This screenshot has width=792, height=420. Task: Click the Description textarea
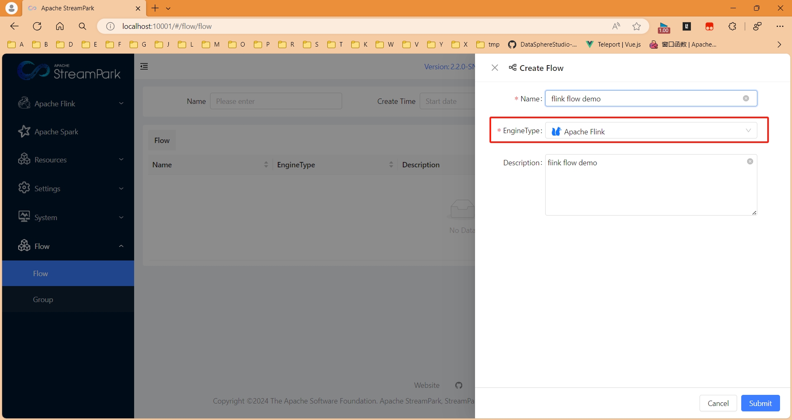(651, 185)
